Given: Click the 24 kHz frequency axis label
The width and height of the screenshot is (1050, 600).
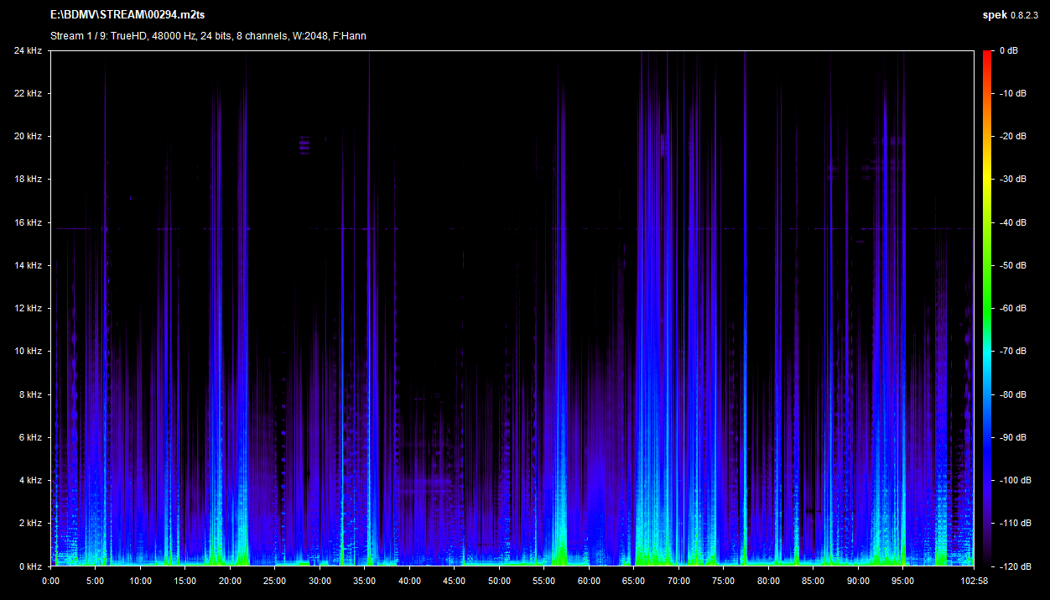Looking at the screenshot, I should (x=28, y=50).
